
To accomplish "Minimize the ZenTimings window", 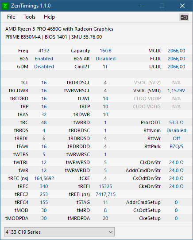I will pos(142,6).
